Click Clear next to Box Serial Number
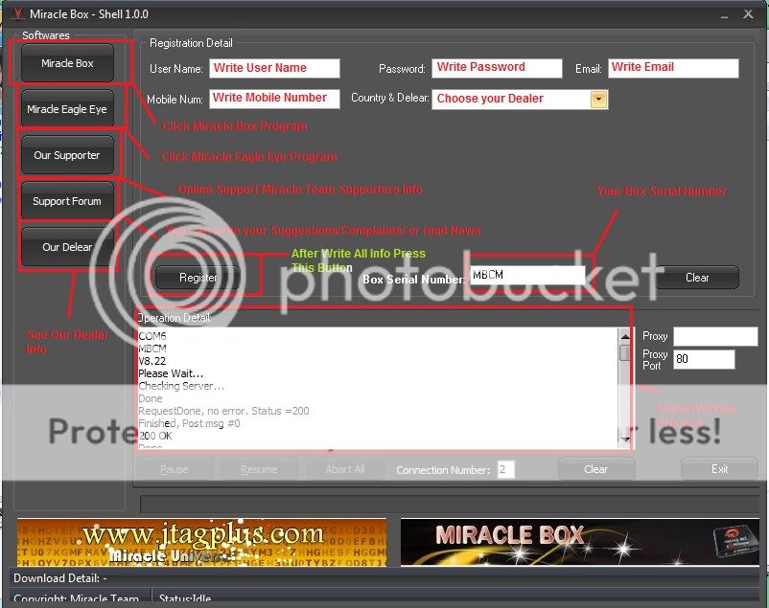The width and height of the screenshot is (769, 608). point(697,278)
